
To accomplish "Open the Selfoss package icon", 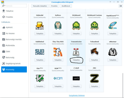I will [x=58, y=25].
